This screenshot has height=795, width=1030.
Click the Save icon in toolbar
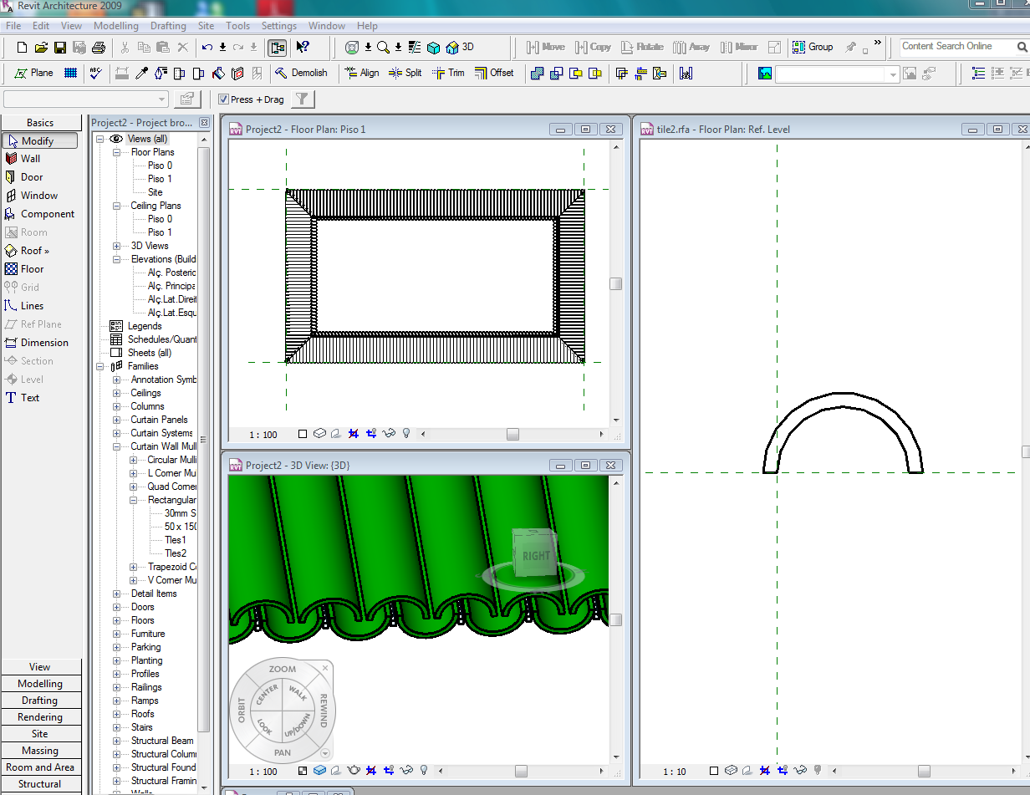click(x=60, y=48)
